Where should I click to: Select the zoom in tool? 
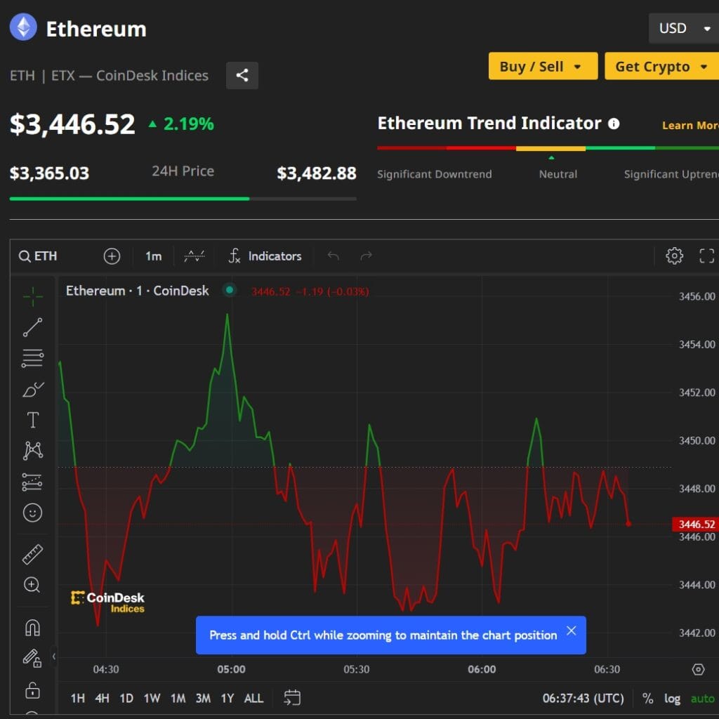click(x=32, y=585)
